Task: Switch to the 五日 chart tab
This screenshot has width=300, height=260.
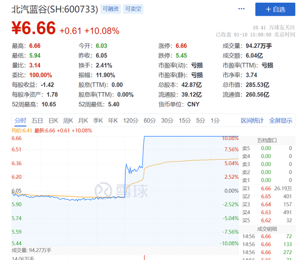Action: 37,120
